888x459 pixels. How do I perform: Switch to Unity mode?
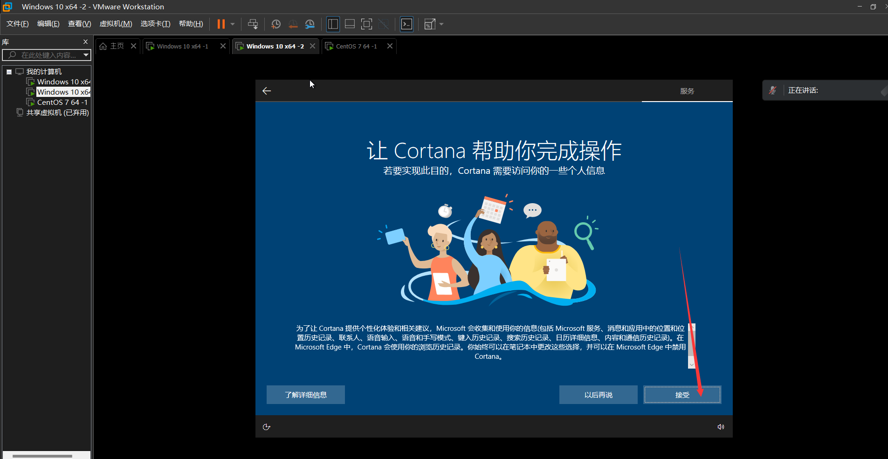pyautogui.click(x=384, y=24)
